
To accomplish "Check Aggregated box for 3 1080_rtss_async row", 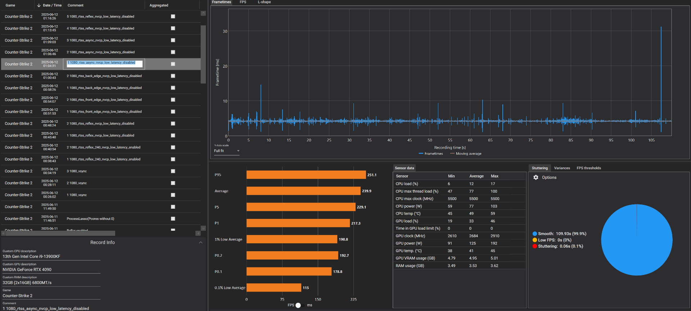I will (x=173, y=40).
